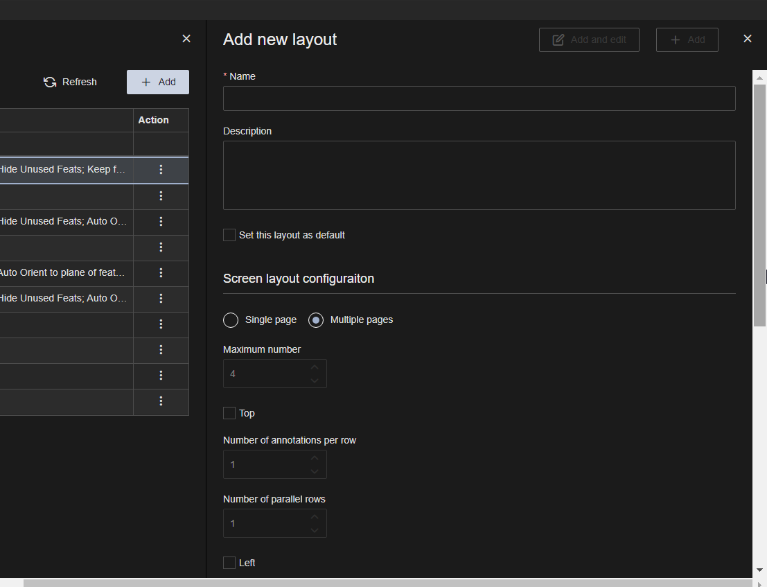
Task: Open action menu for last table row
Action: click(x=161, y=401)
